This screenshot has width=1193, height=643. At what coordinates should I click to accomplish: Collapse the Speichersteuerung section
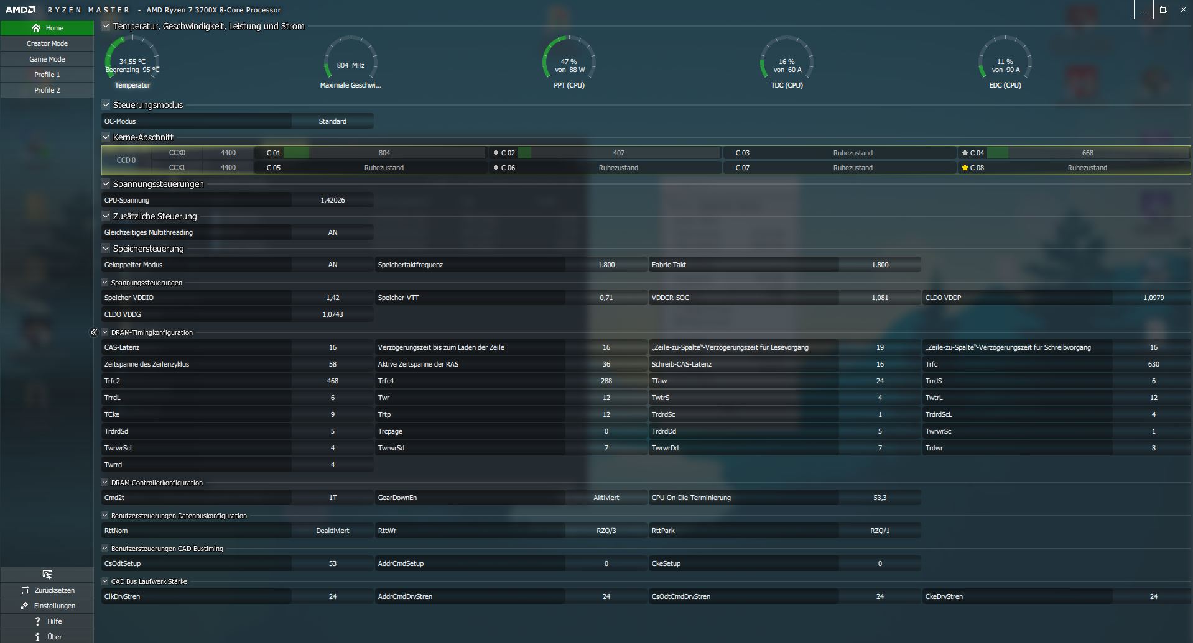(106, 249)
